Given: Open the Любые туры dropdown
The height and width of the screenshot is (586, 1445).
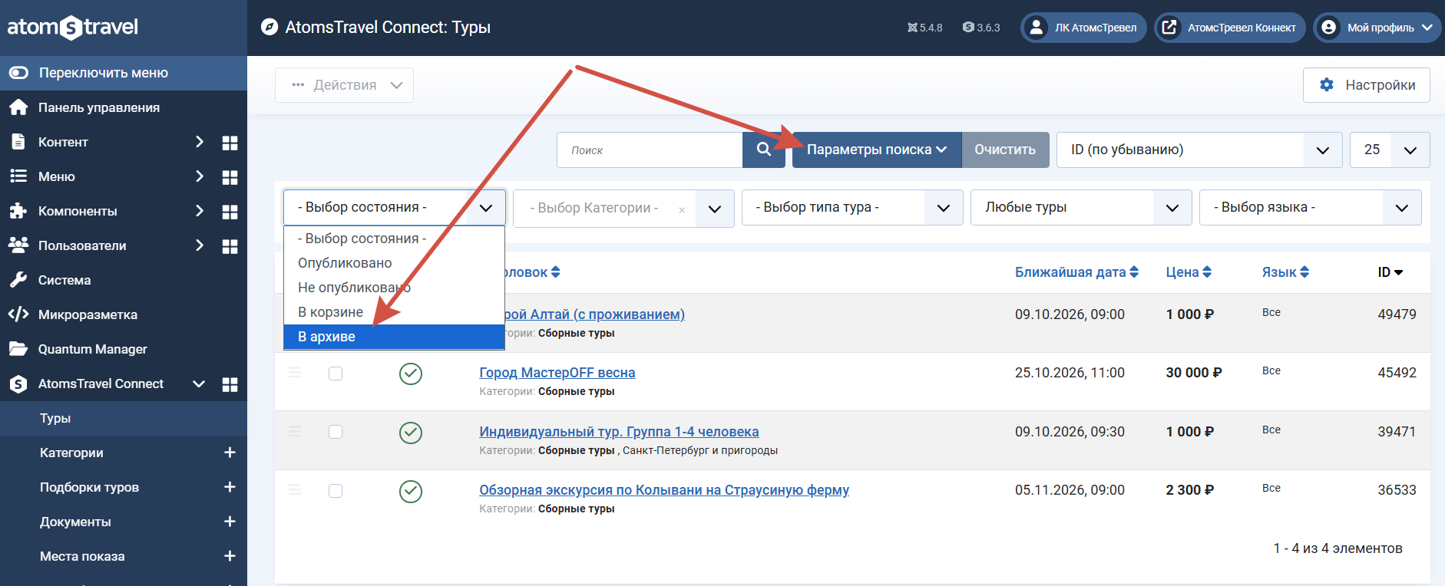Looking at the screenshot, I should [x=1081, y=207].
